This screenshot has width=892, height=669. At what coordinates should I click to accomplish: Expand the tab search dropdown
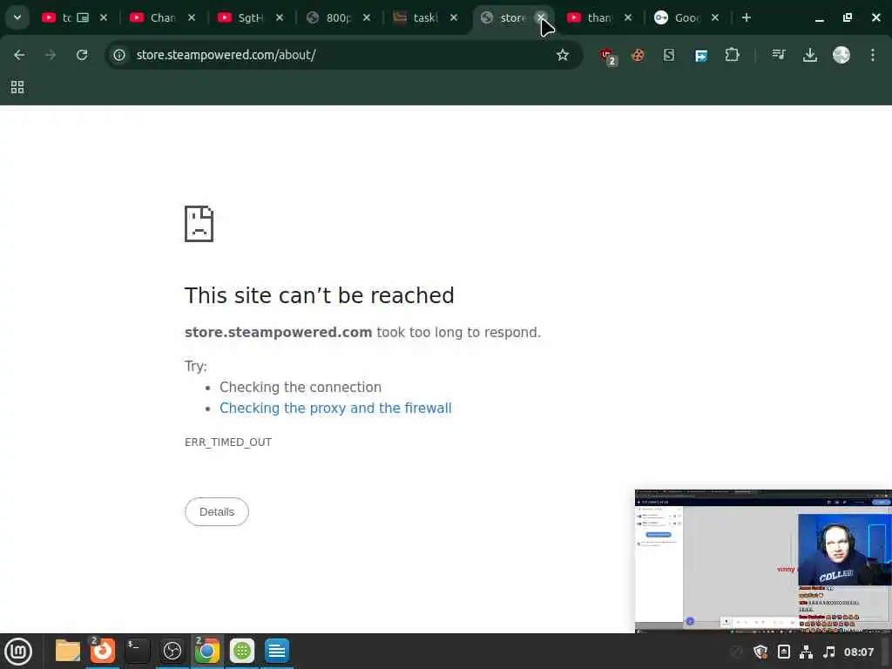(x=17, y=17)
